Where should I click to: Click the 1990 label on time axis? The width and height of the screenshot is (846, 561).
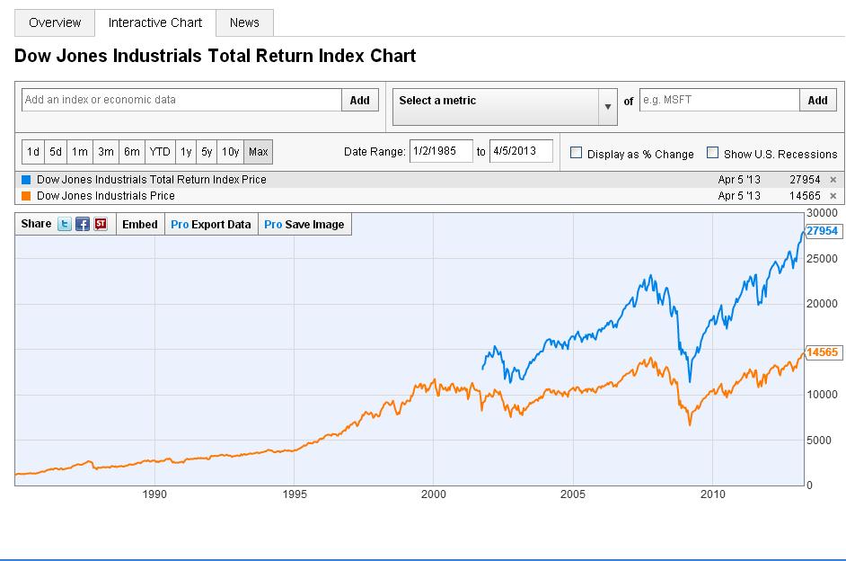click(154, 494)
